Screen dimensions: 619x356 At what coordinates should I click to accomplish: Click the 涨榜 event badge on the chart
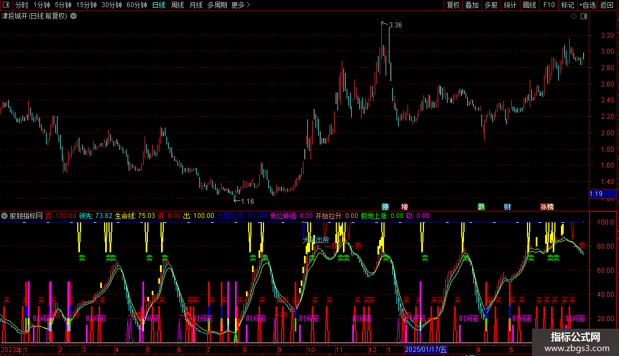[x=547, y=207]
